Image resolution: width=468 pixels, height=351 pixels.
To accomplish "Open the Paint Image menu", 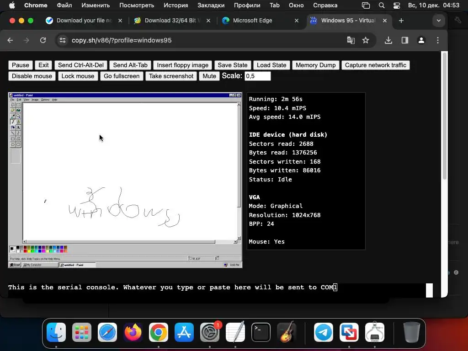I will click(x=35, y=100).
